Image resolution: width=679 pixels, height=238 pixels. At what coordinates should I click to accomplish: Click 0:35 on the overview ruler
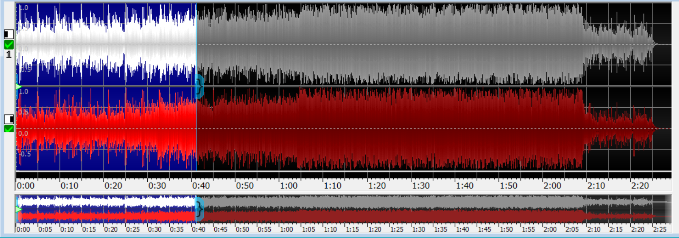pyautogui.click(x=177, y=229)
